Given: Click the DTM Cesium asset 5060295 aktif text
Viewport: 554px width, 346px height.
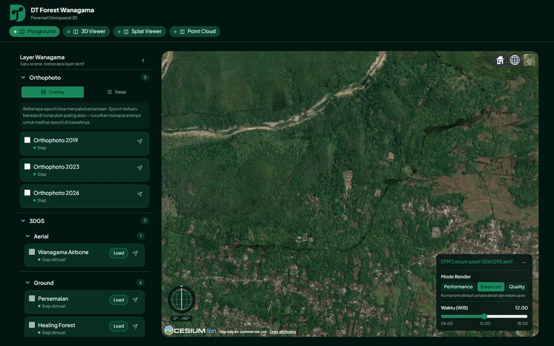Looking at the screenshot, I should pyautogui.click(x=477, y=262).
